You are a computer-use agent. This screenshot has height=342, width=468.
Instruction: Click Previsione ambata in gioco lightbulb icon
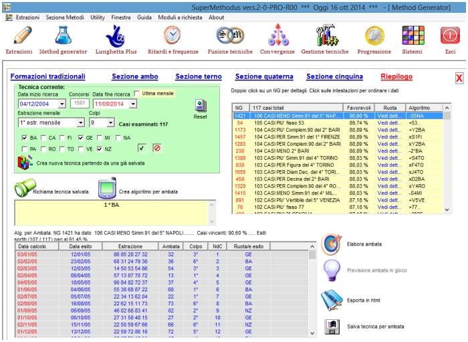[332, 270]
